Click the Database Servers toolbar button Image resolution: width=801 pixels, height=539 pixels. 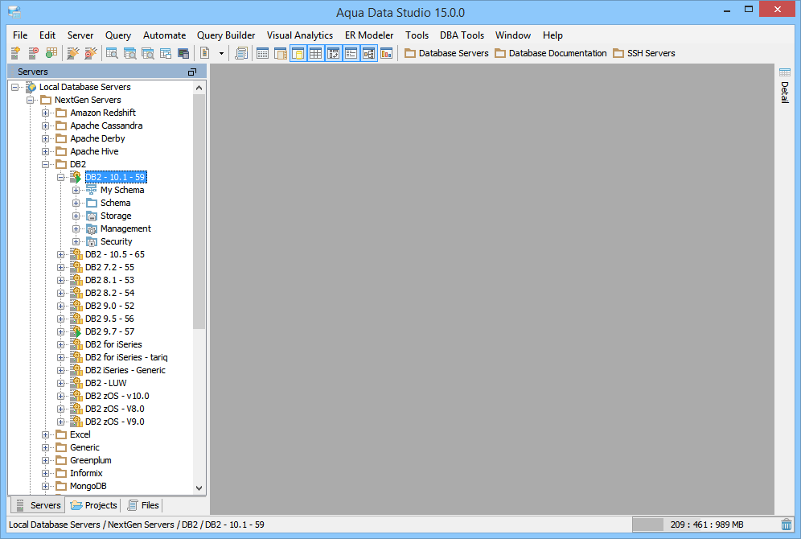pos(446,53)
